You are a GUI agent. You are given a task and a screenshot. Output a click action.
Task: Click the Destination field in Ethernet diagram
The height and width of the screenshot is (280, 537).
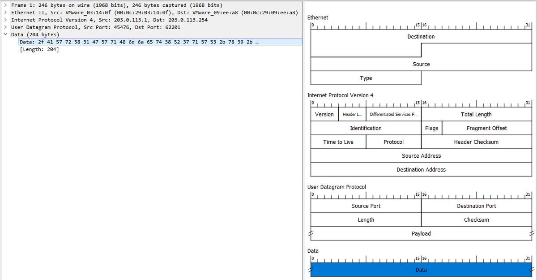click(x=421, y=36)
